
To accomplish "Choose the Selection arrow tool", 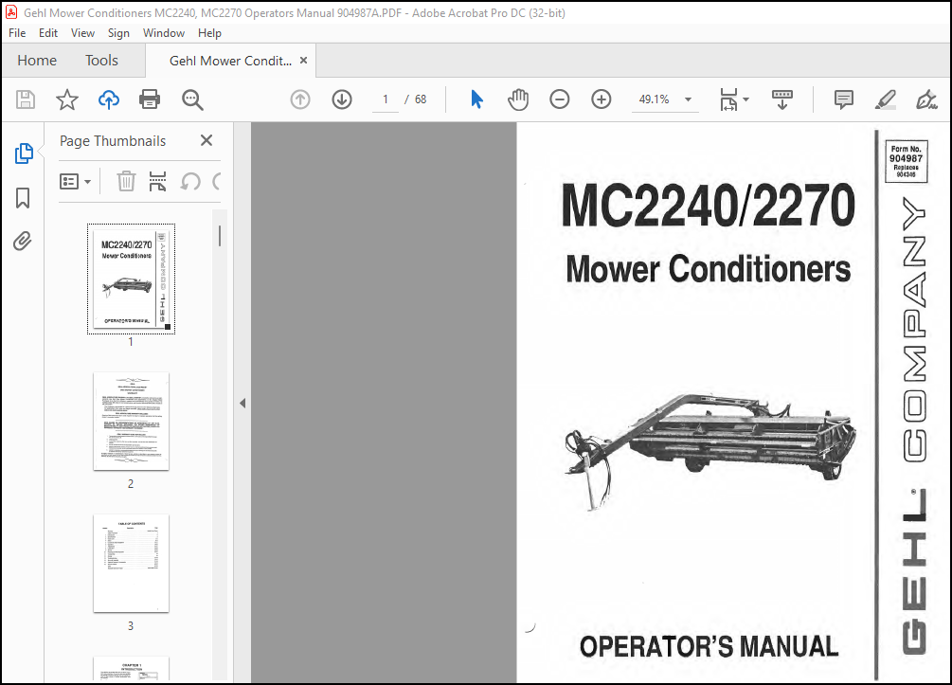I will (476, 99).
